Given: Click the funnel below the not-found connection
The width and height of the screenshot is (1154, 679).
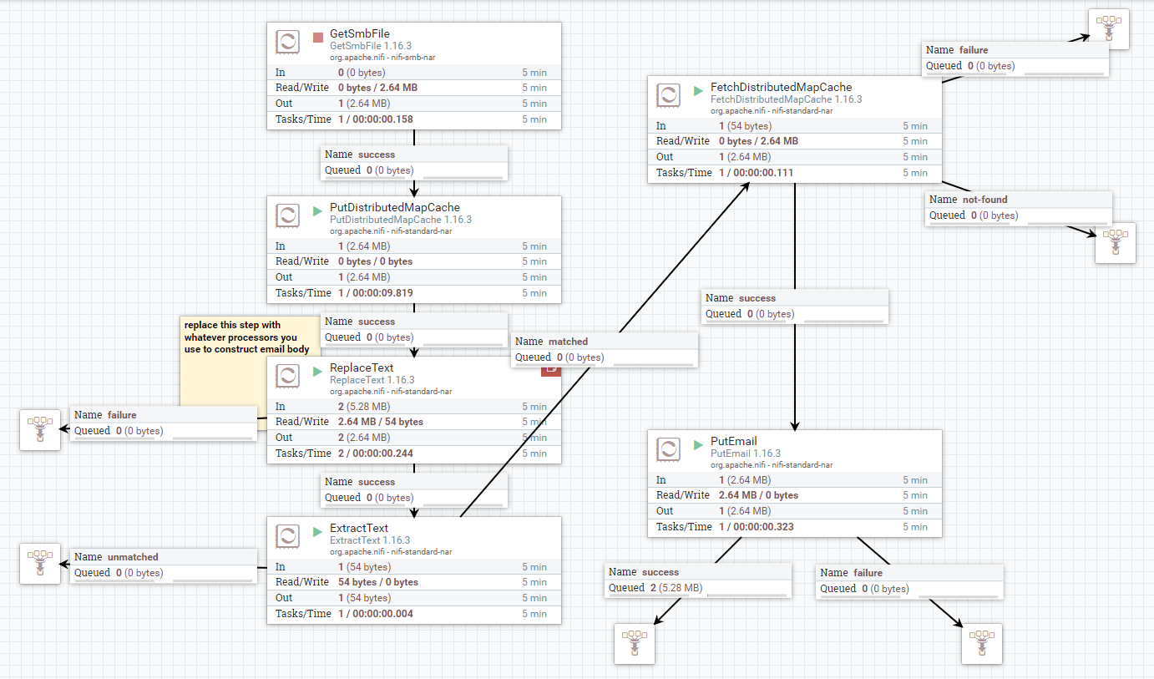Looking at the screenshot, I should (x=1116, y=243).
